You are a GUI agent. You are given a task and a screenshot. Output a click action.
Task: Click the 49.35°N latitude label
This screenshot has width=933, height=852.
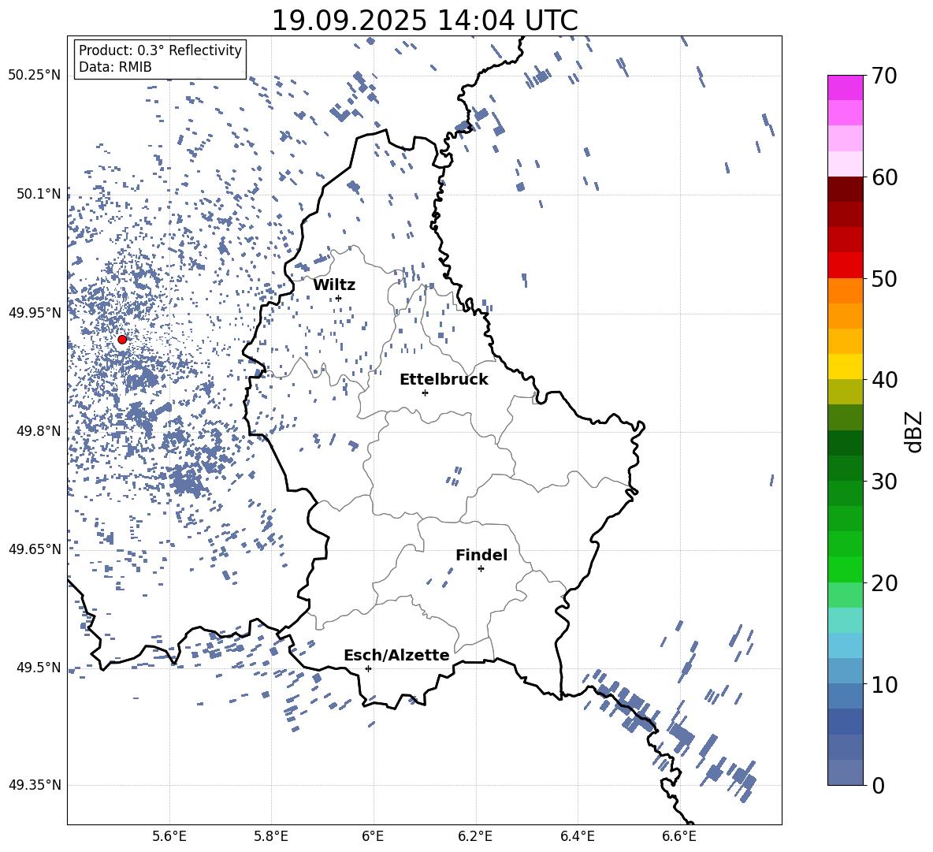click(x=35, y=785)
